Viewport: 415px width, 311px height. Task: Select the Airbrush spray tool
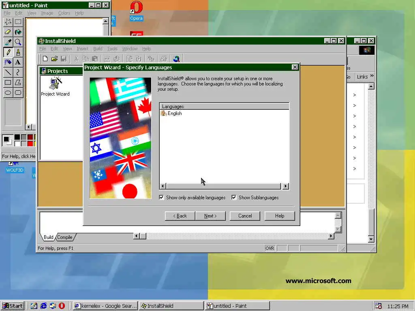[x=8, y=62]
